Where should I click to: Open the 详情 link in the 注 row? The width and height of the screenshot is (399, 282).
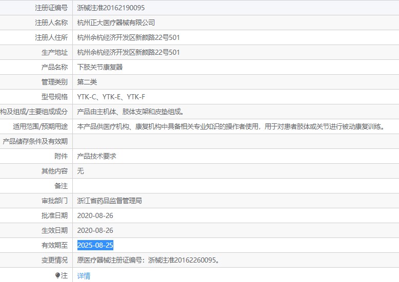(x=84, y=276)
